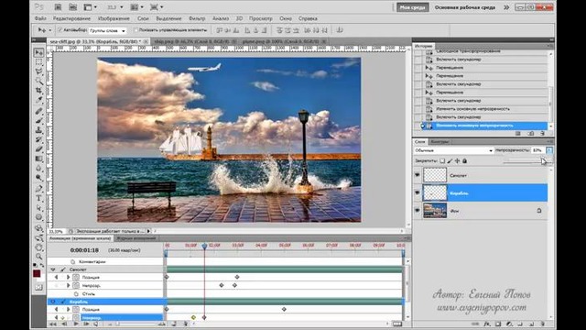Select the Lasso tool

(x=38, y=71)
